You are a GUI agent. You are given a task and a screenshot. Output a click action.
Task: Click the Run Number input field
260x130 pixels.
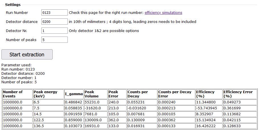(54, 12)
